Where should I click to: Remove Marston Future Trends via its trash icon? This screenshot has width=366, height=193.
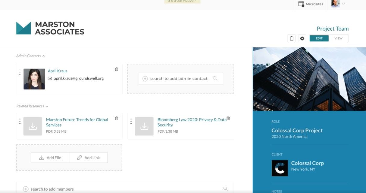(116, 118)
